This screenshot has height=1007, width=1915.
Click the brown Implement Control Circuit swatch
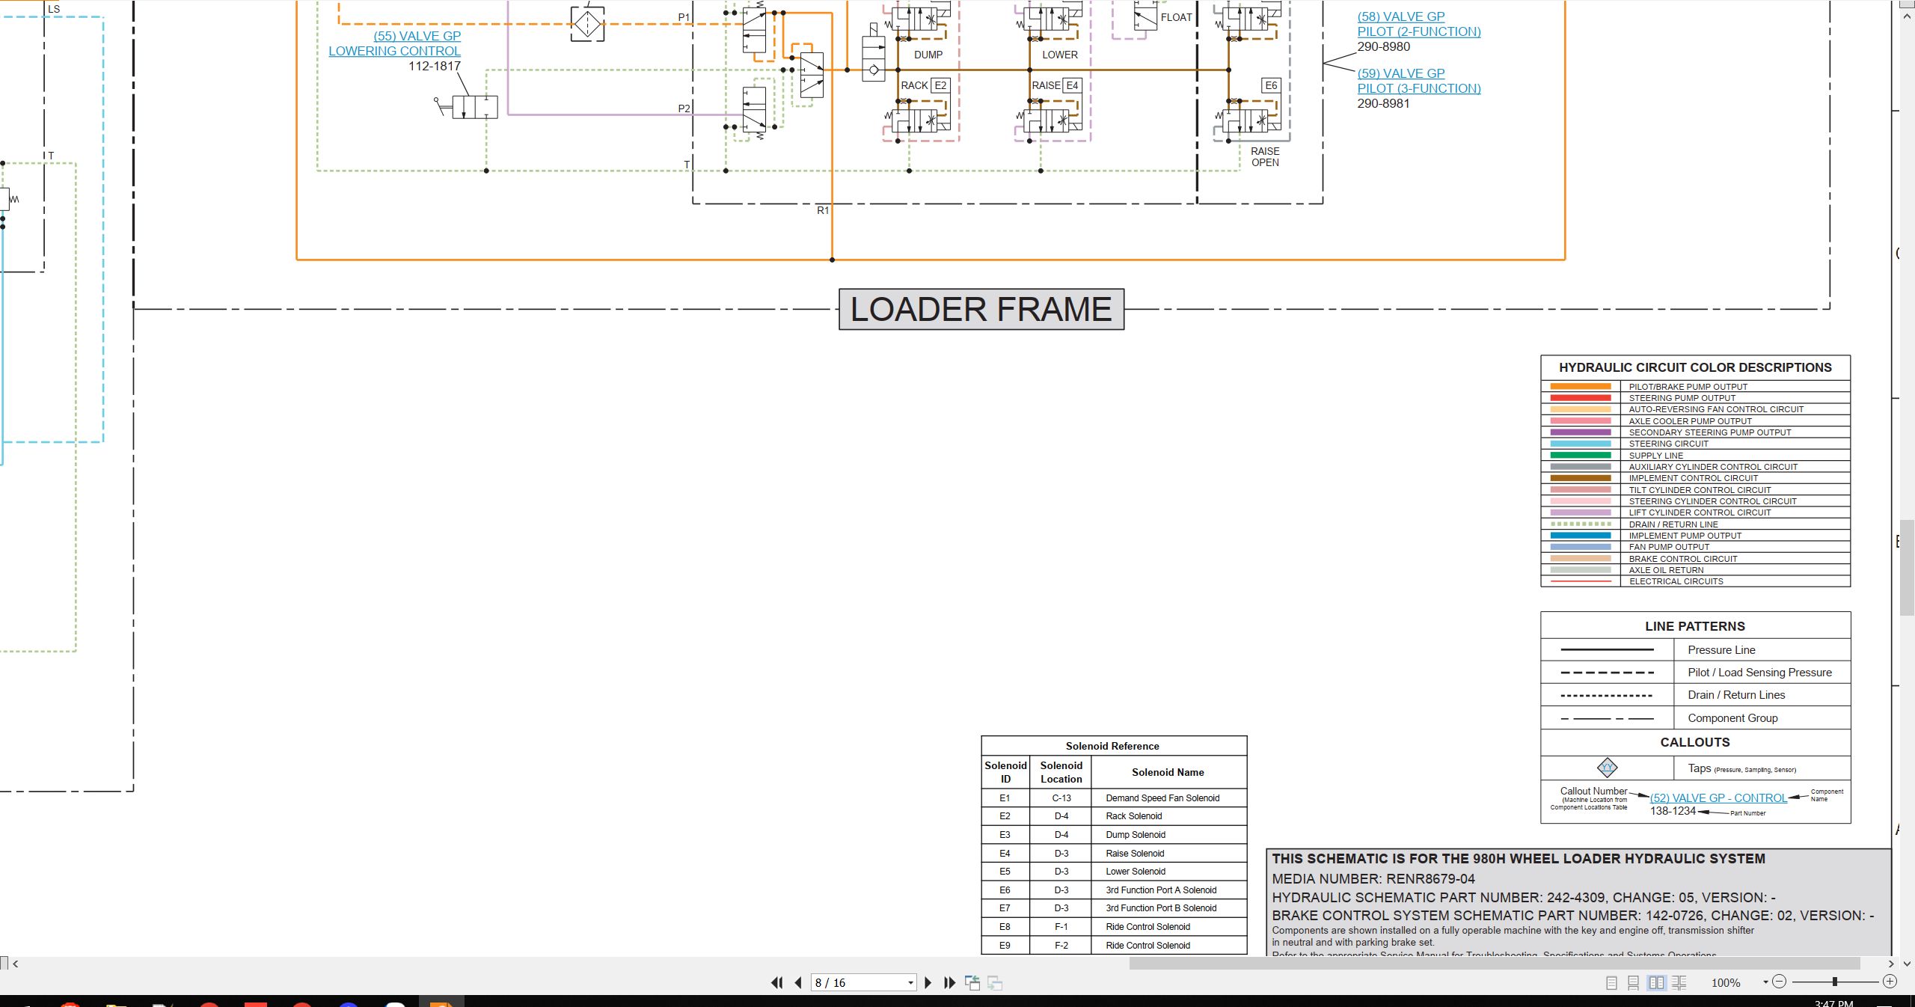[1580, 478]
